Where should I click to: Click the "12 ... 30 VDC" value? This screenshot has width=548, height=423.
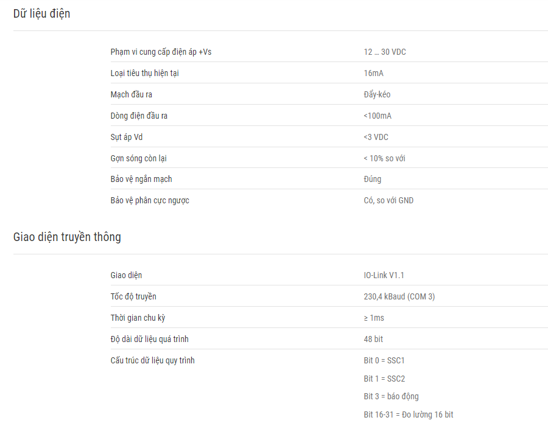pyautogui.click(x=385, y=52)
